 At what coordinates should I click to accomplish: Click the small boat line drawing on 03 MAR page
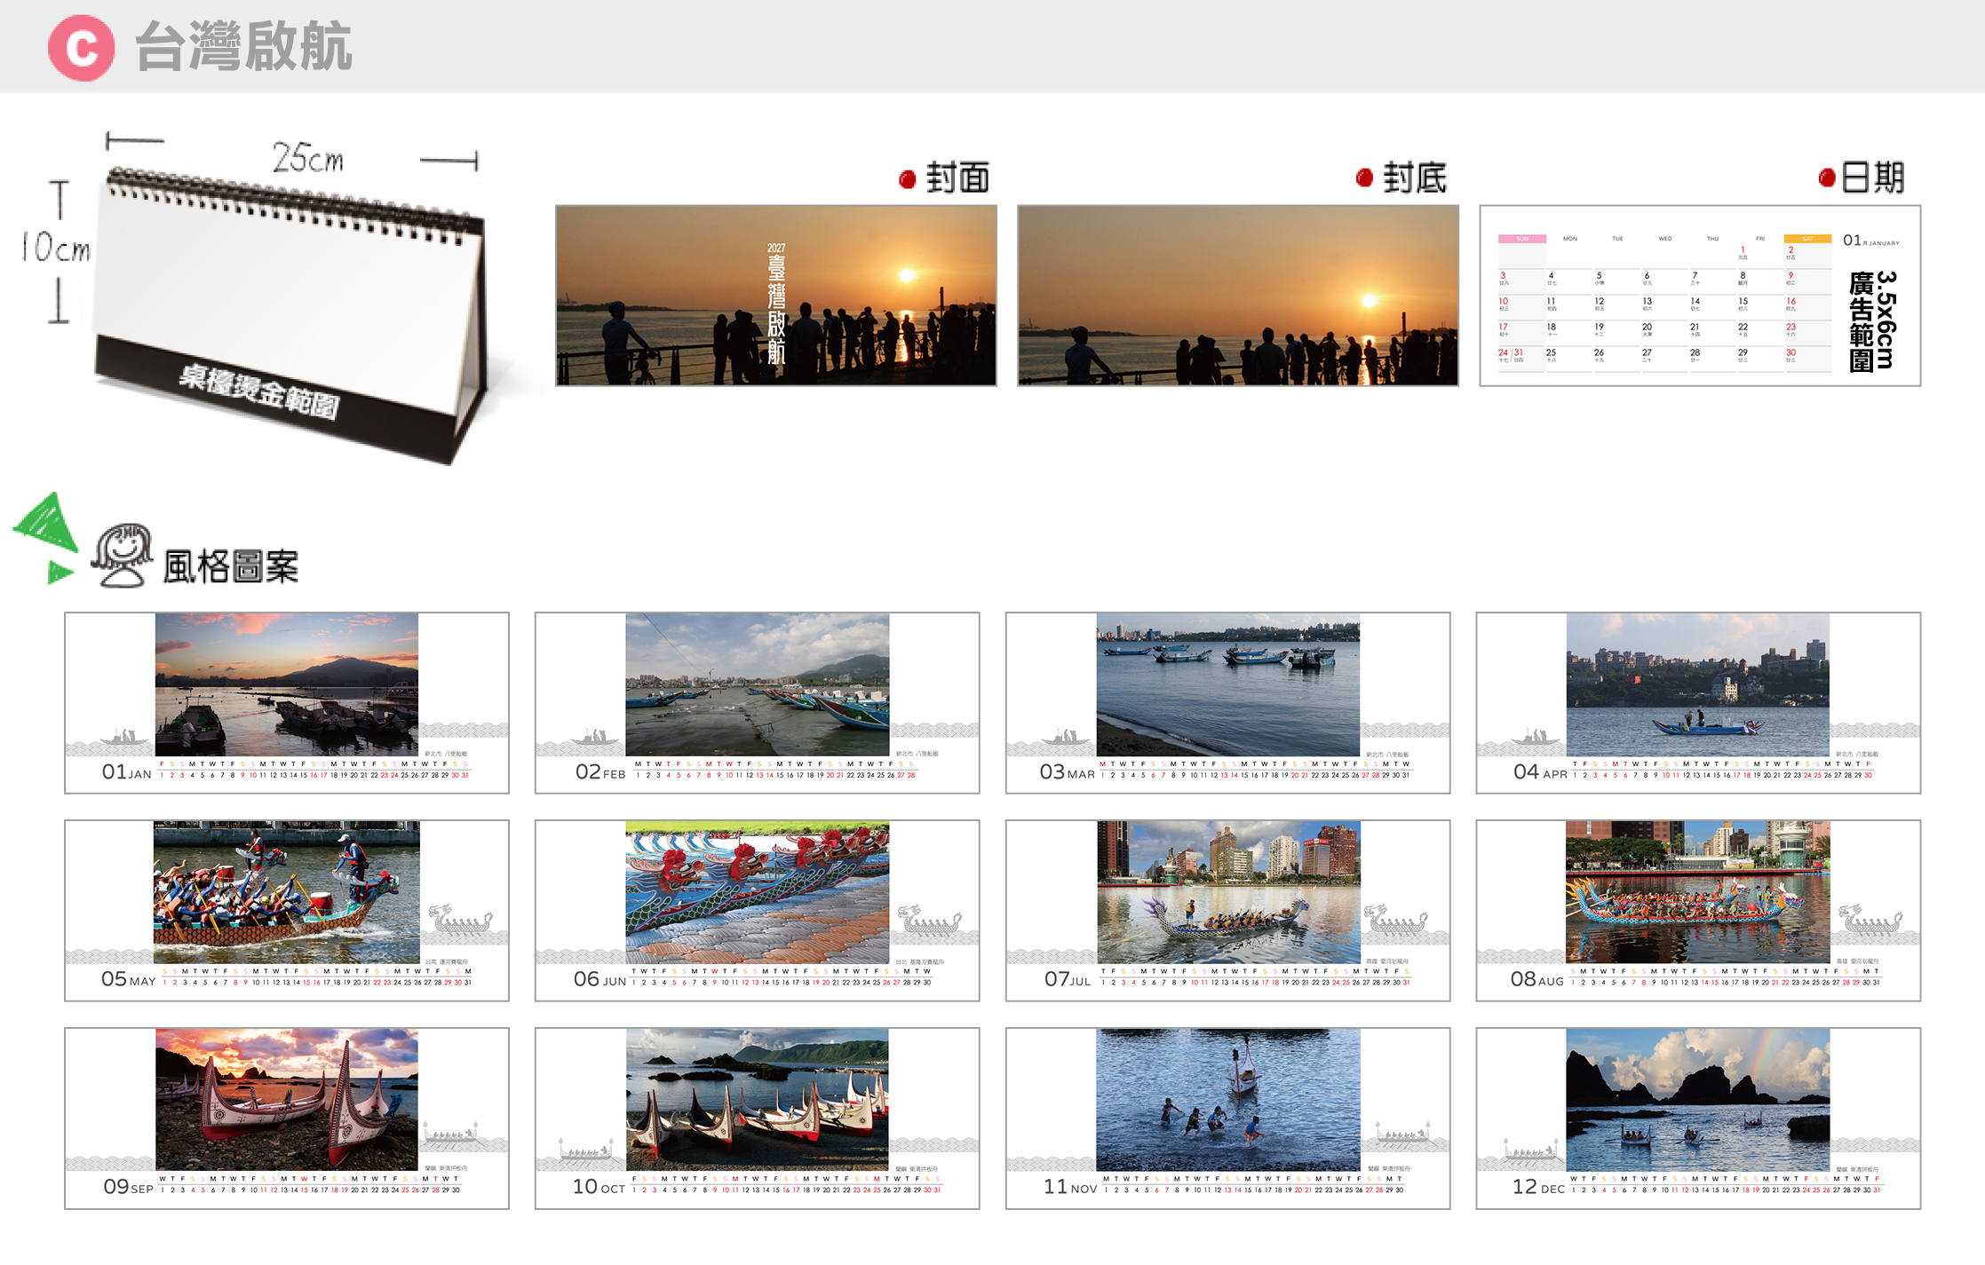point(1065,737)
